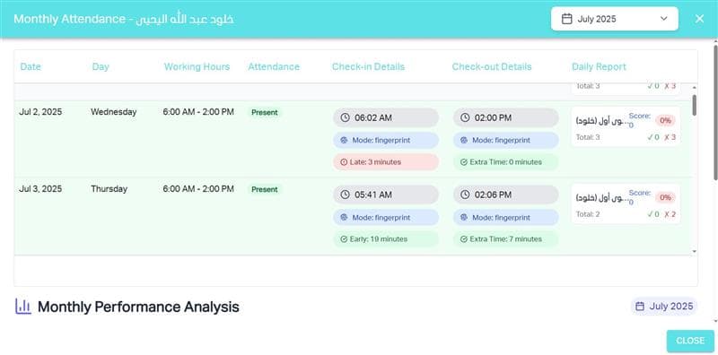
Task: Click the bar chart icon beside Monthly Performance Analysis
Action: point(23,306)
